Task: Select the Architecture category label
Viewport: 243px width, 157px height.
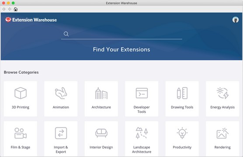Action: click(x=101, y=107)
